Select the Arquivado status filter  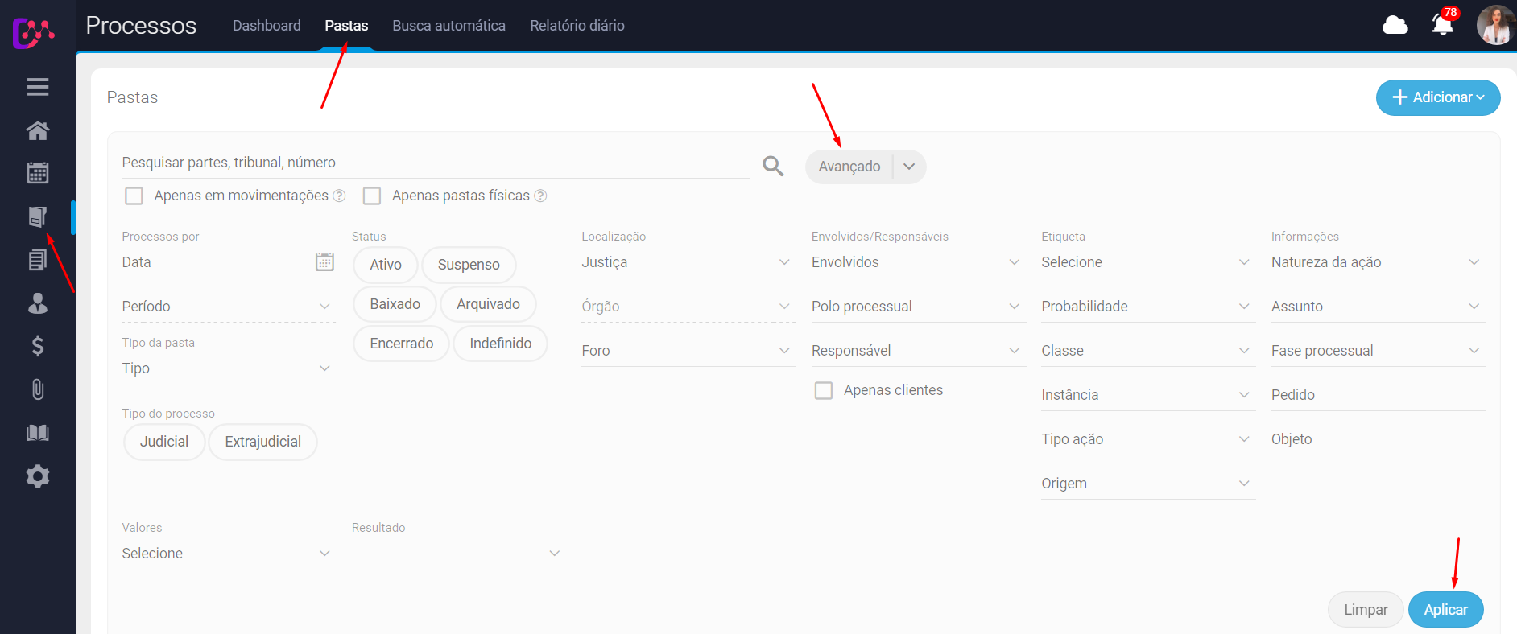coord(488,304)
